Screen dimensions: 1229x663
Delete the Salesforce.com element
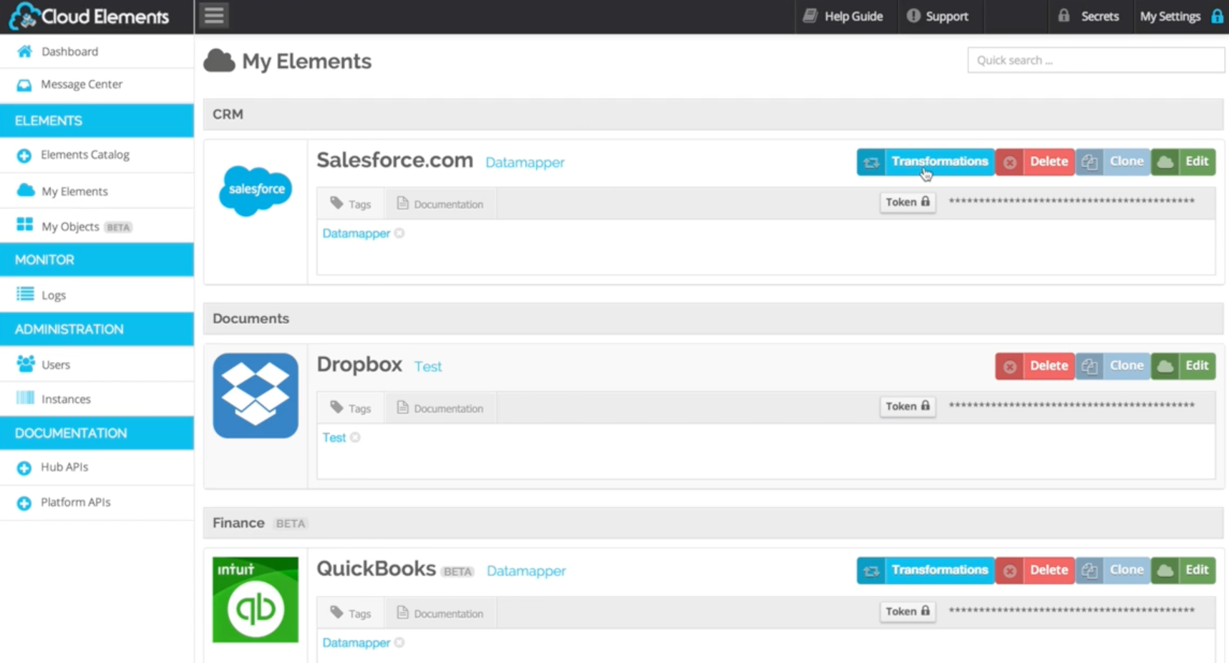[x=1035, y=162]
